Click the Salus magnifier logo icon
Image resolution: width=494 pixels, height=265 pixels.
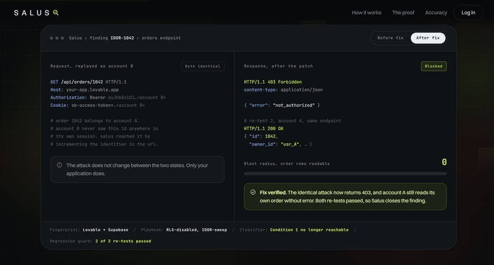tap(56, 13)
